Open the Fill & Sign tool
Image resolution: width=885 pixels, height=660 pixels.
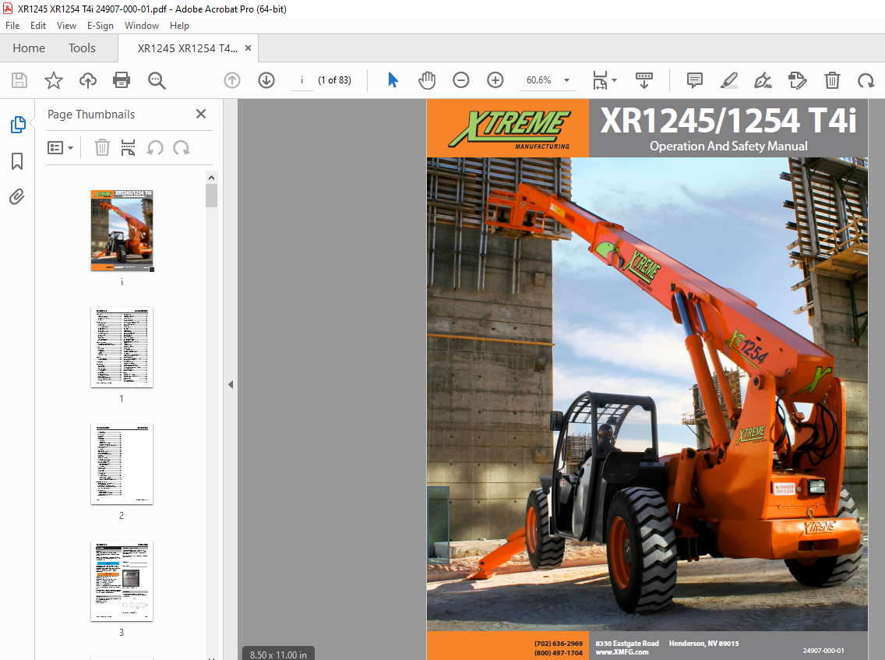(x=763, y=80)
